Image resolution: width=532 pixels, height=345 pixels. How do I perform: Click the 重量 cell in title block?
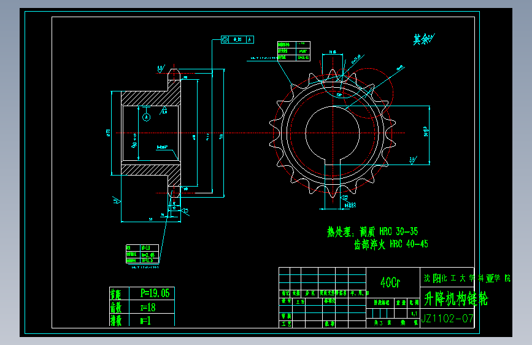click(x=401, y=302)
